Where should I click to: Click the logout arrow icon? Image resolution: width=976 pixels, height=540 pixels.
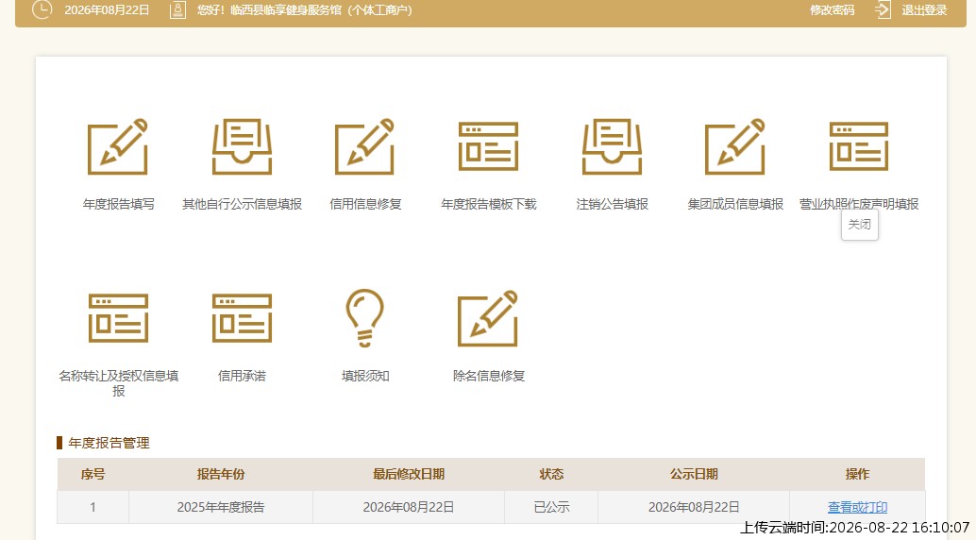pos(883,10)
